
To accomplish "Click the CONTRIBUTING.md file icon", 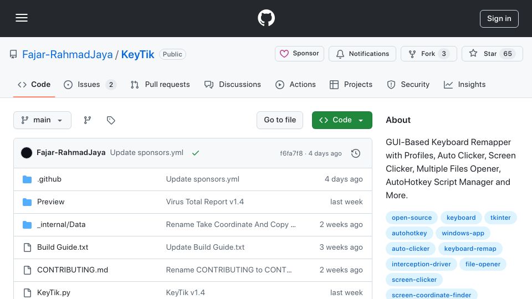I will pyautogui.click(x=27, y=270).
